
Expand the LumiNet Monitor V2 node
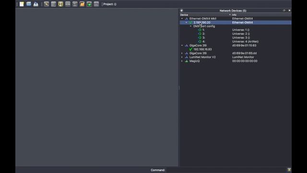pos(182,57)
